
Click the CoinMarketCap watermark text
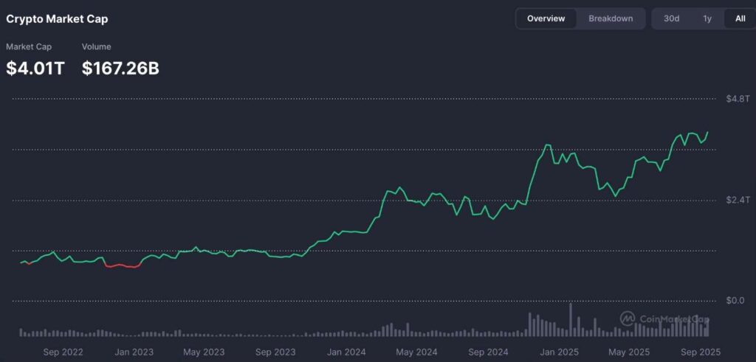pyautogui.click(x=673, y=319)
